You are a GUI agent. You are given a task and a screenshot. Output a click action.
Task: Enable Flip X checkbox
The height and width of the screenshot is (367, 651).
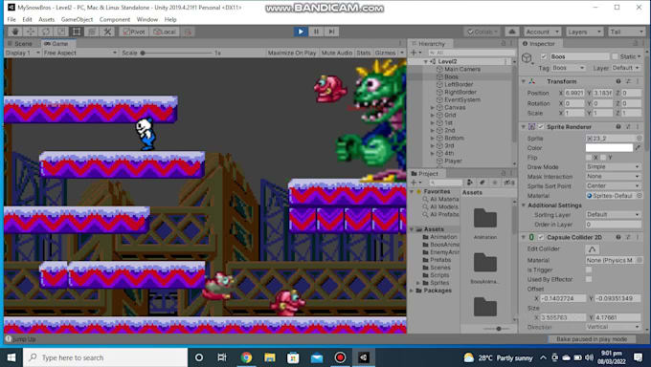589,158
